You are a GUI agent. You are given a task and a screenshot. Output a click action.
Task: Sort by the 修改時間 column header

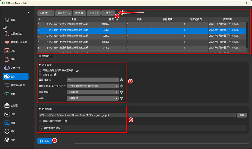pyautogui.click(x=227, y=19)
